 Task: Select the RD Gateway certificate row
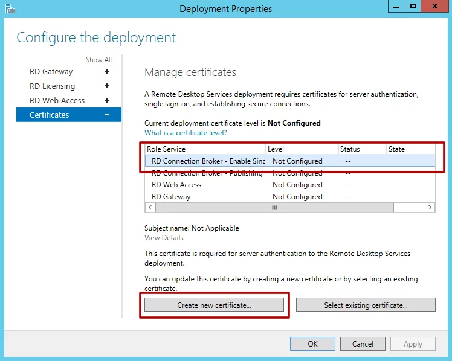pyautogui.click(x=171, y=196)
